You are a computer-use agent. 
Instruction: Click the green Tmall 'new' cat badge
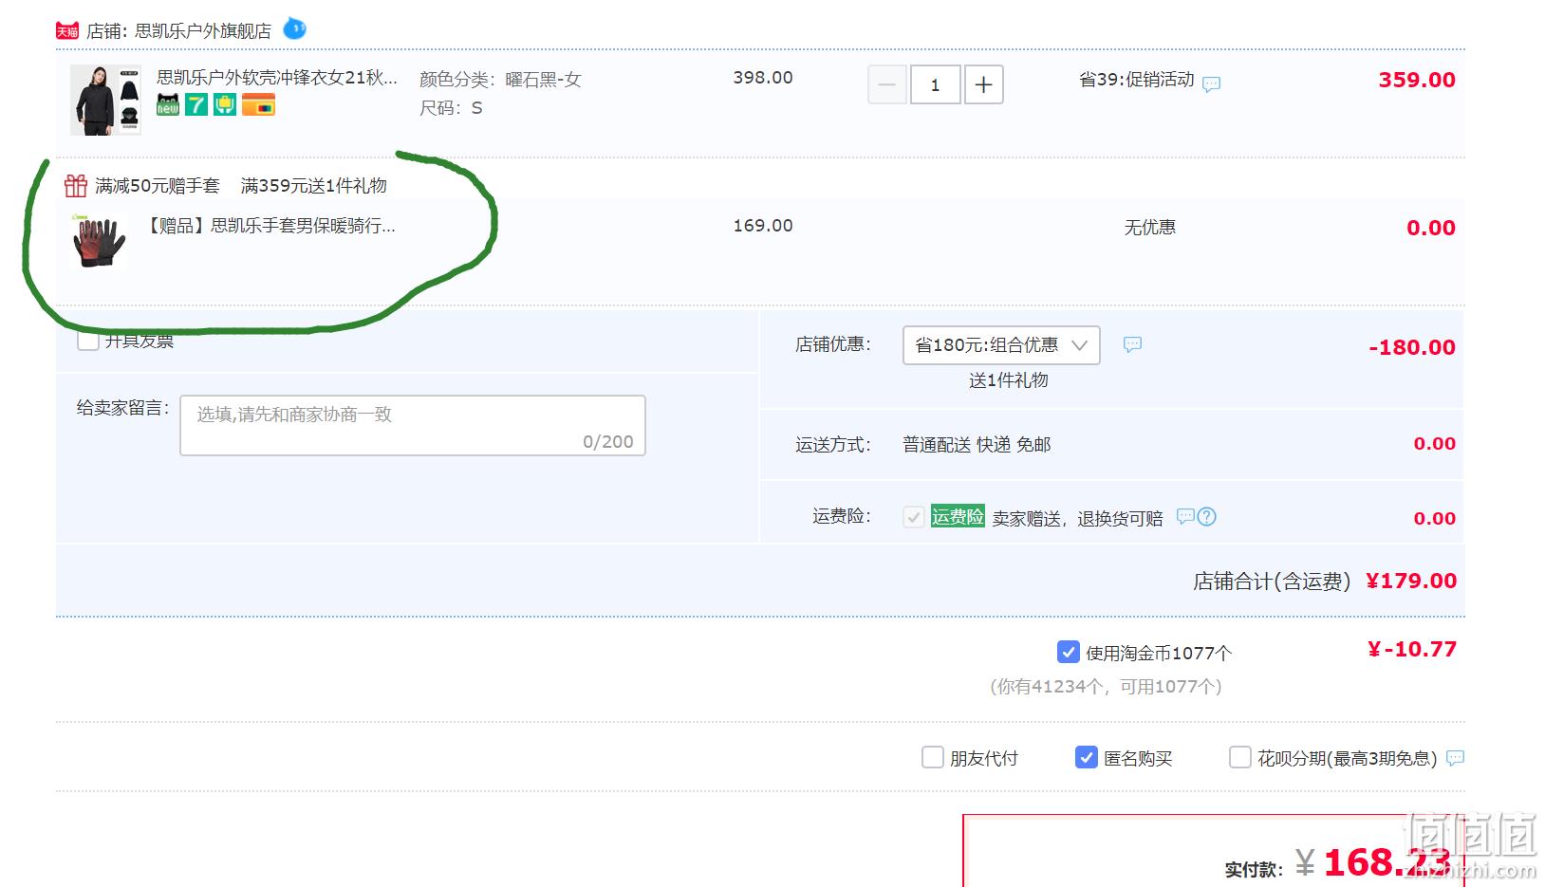(168, 104)
